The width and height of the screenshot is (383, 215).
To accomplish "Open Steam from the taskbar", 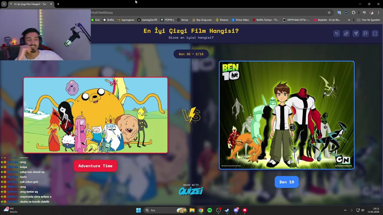I will click(227, 210).
